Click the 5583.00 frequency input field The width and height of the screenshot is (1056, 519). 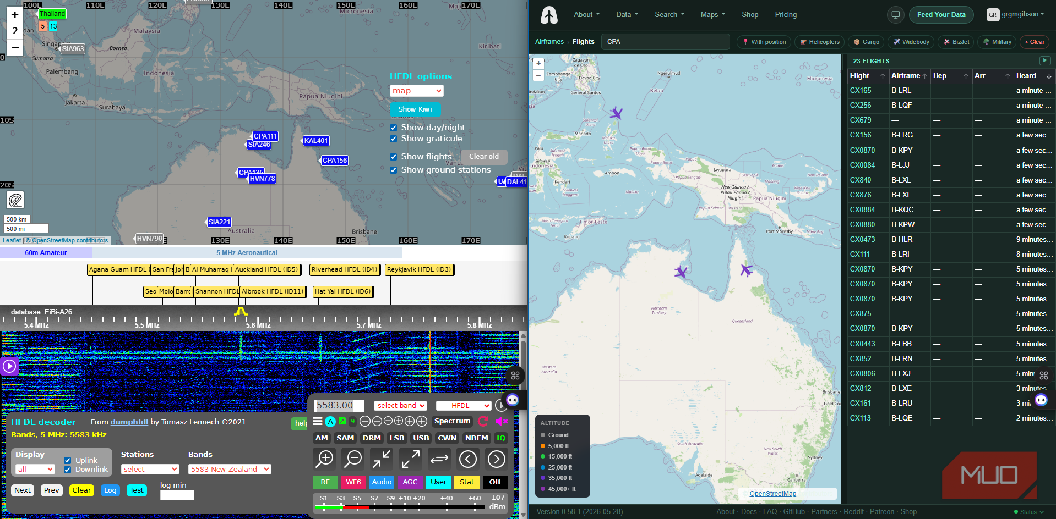pyautogui.click(x=339, y=406)
